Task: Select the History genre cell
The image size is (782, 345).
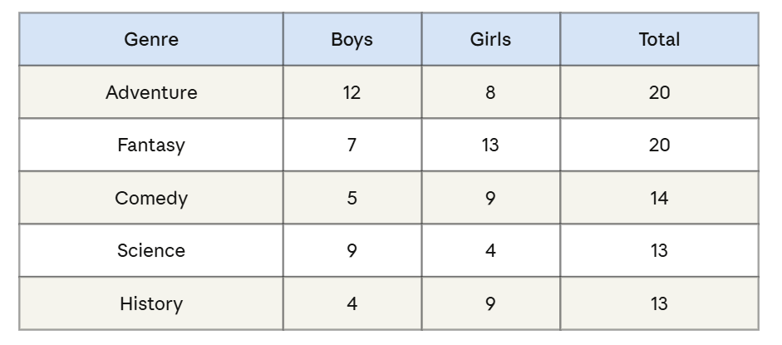Action: [x=151, y=303]
